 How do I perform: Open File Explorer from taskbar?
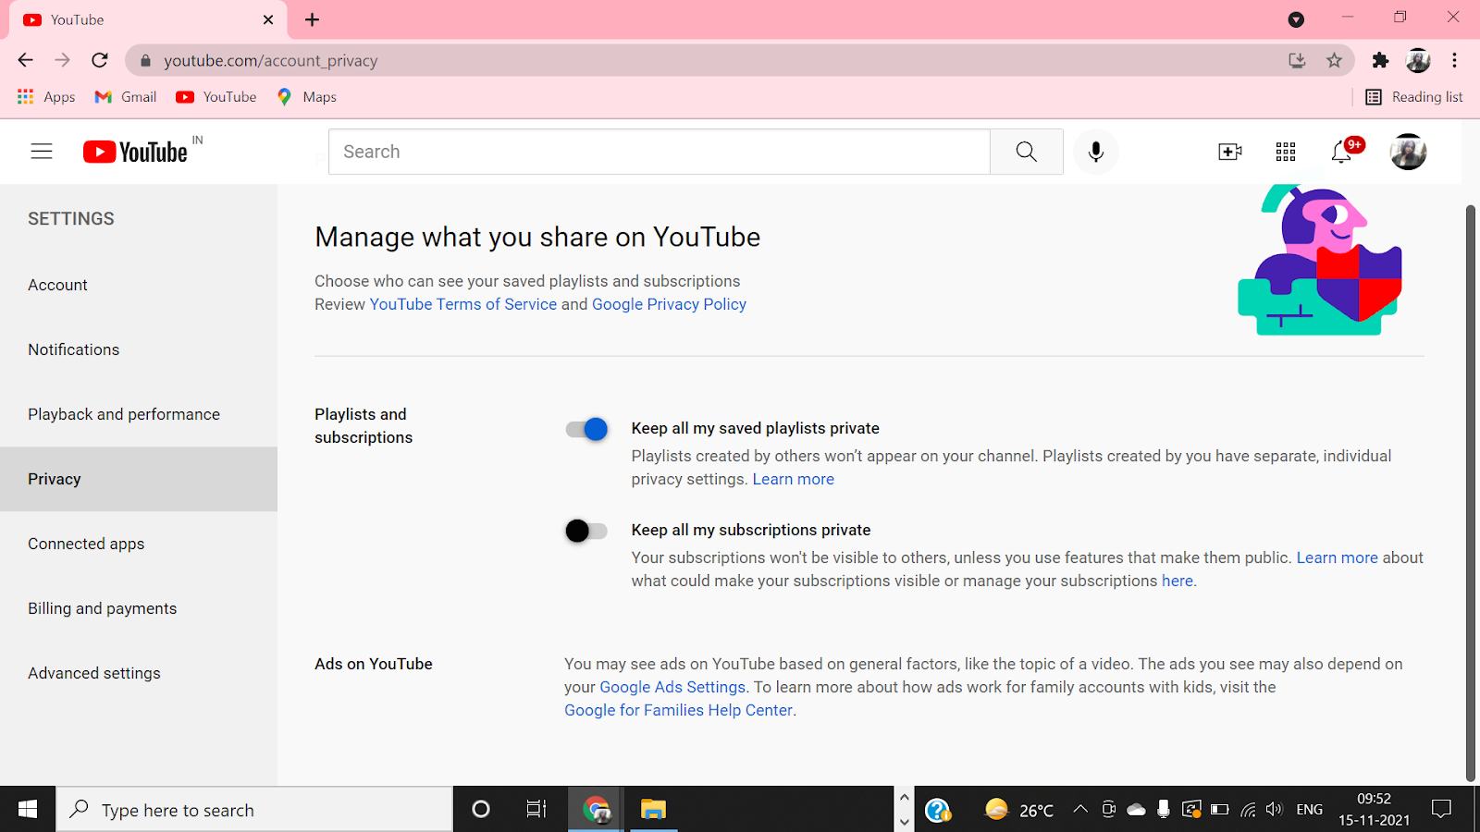tap(654, 810)
